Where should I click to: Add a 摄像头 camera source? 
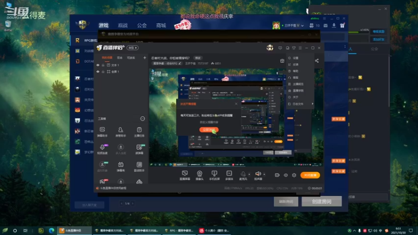click(200, 175)
